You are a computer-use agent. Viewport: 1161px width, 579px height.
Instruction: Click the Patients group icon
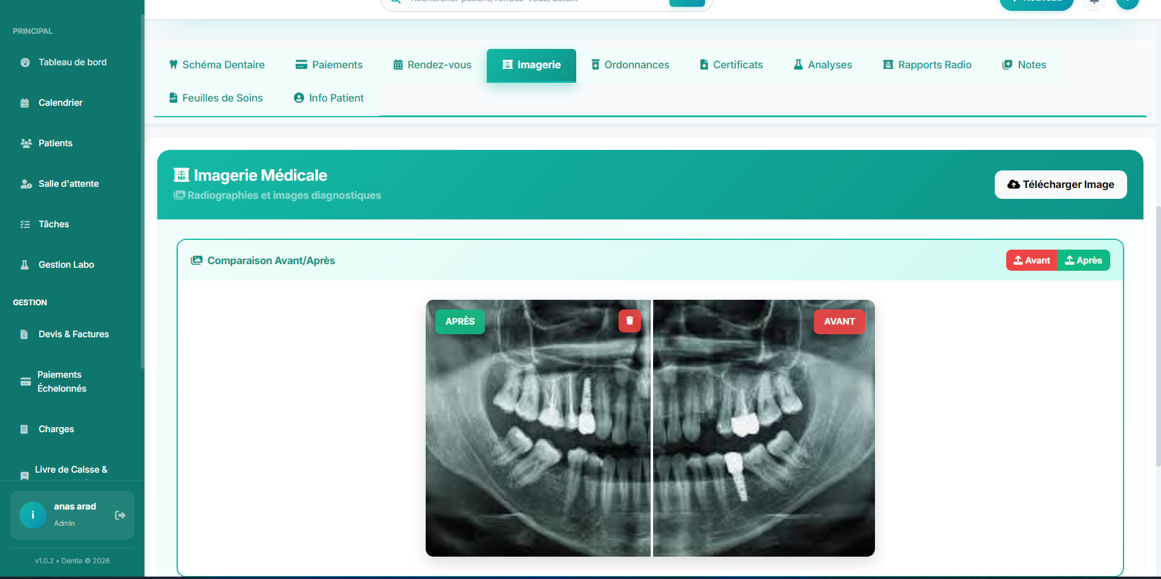click(26, 143)
